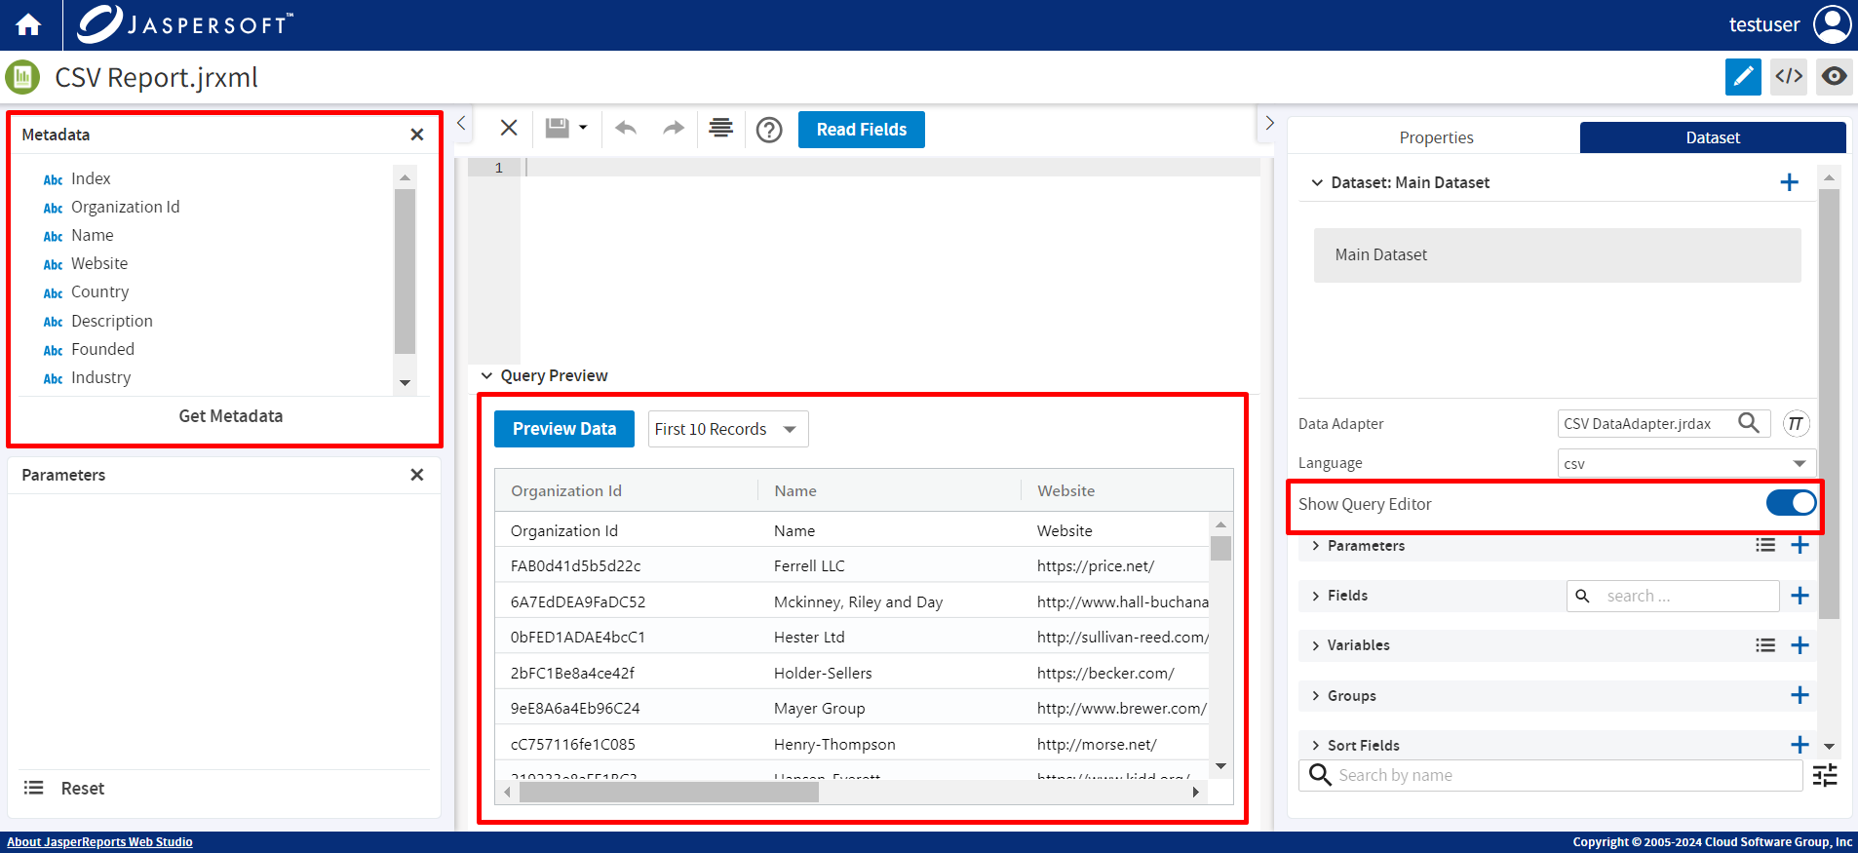Image resolution: width=1858 pixels, height=853 pixels.
Task: Click the Get Metadata button
Action: [x=230, y=416]
